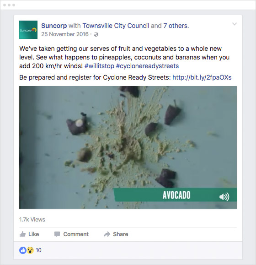Open the 25 November 2016 timestamp

(x=65, y=34)
